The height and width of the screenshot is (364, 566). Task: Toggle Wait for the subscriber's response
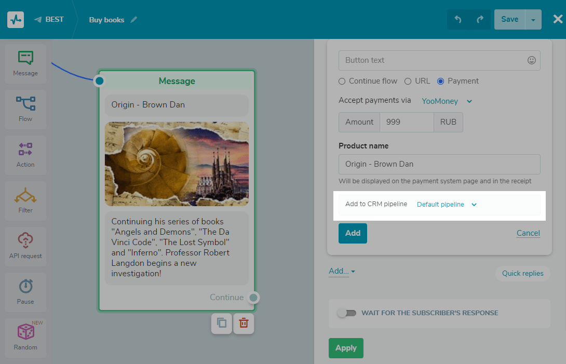click(346, 313)
